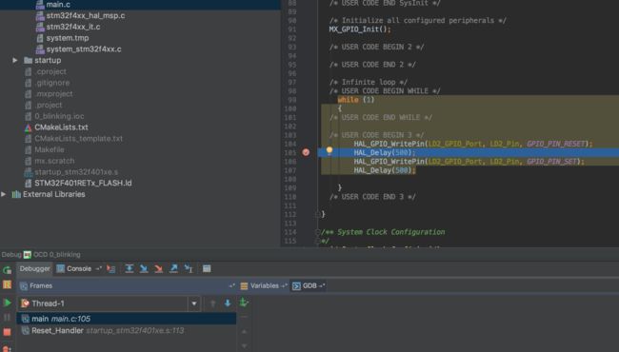The image size is (619, 352).
Task: Select the main main.c:105 frame
Action: [127, 319]
